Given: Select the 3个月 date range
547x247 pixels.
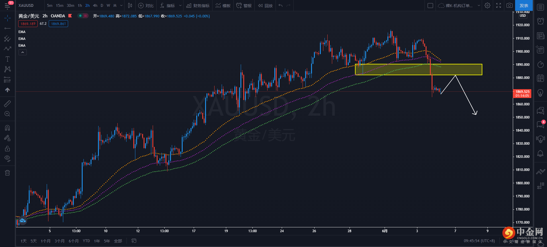Looking at the screenshot, I should (x=60, y=241).
